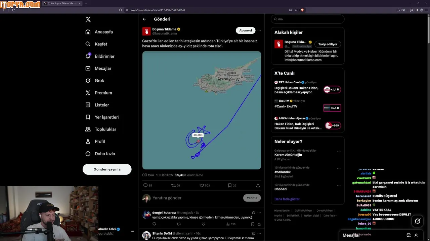Open Keşfet explore page
This screenshot has height=241, width=430.
[96, 44]
